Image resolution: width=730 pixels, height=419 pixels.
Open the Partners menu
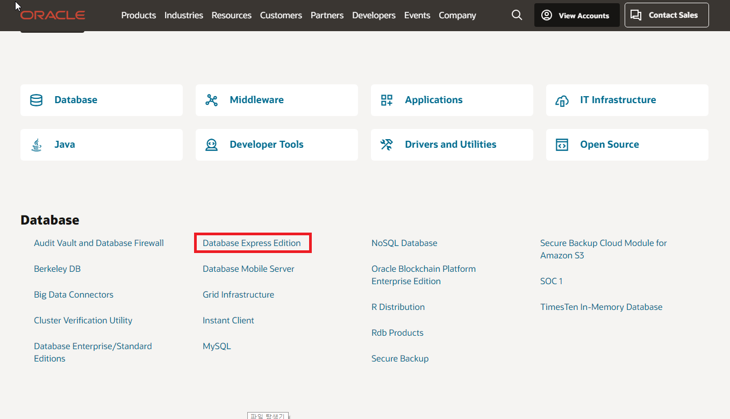(x=327, y=15)
